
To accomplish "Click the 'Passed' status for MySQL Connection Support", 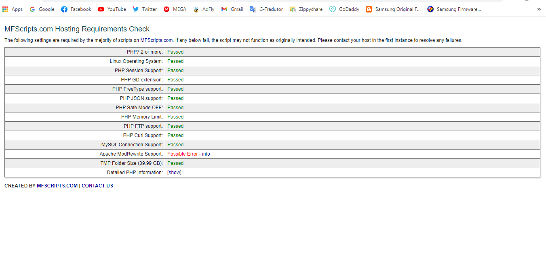I will (x=175, y=145).
